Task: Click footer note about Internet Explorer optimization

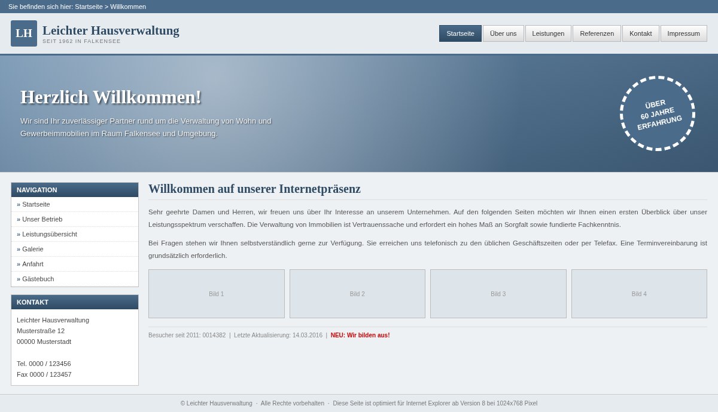Action: click(435, 404)
